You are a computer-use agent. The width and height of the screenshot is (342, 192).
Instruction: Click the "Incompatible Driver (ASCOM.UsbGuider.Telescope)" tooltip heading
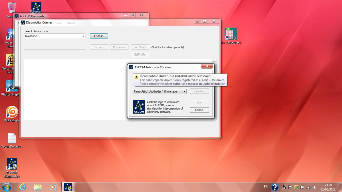[176, 76]
